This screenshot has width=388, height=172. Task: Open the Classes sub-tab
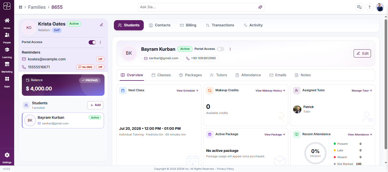click(x=161, y=75)
